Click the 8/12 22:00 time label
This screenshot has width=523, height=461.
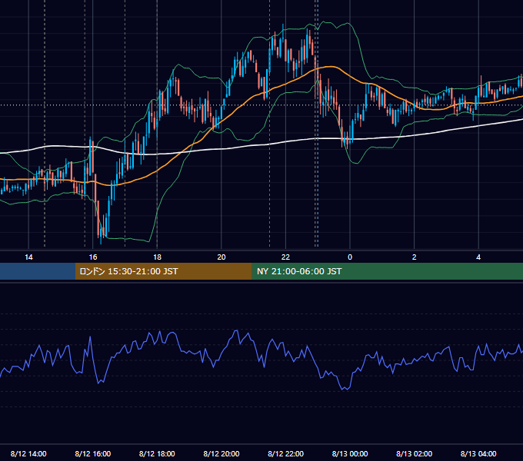[x=286, y=453]
